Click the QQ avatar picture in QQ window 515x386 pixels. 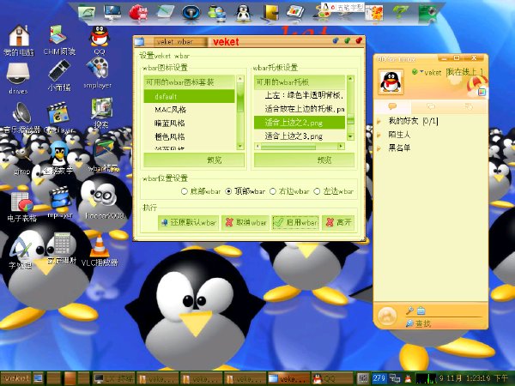[x=391, y=81]
